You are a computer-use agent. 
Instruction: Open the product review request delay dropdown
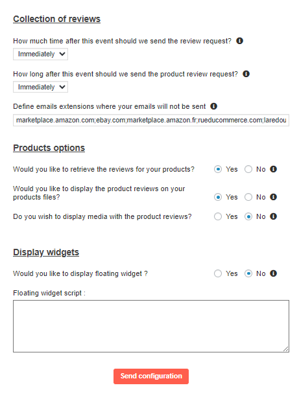pos(40,87)
